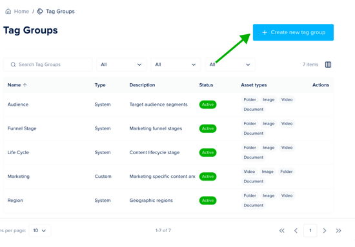Click the Asset types column header

pos(254,85)
